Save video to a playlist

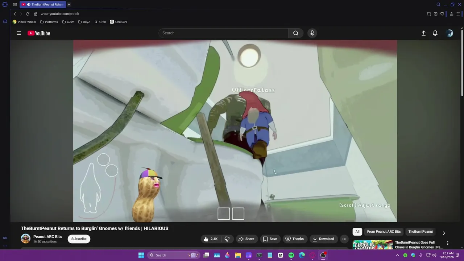(270, 239)
